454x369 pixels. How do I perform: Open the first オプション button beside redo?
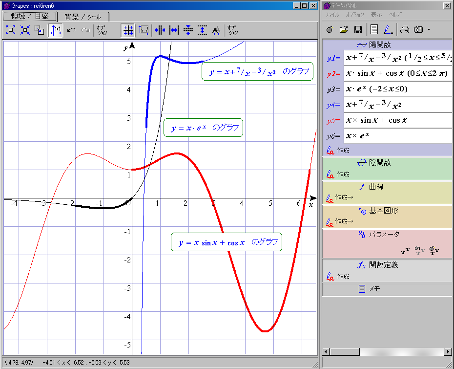(x=102, y=30)
